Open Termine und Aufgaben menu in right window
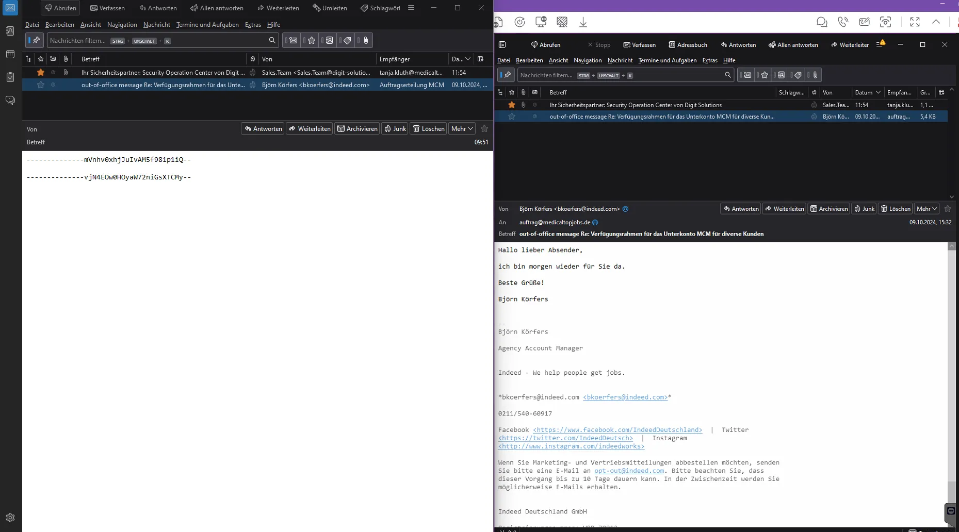 [x=668, y=60]
